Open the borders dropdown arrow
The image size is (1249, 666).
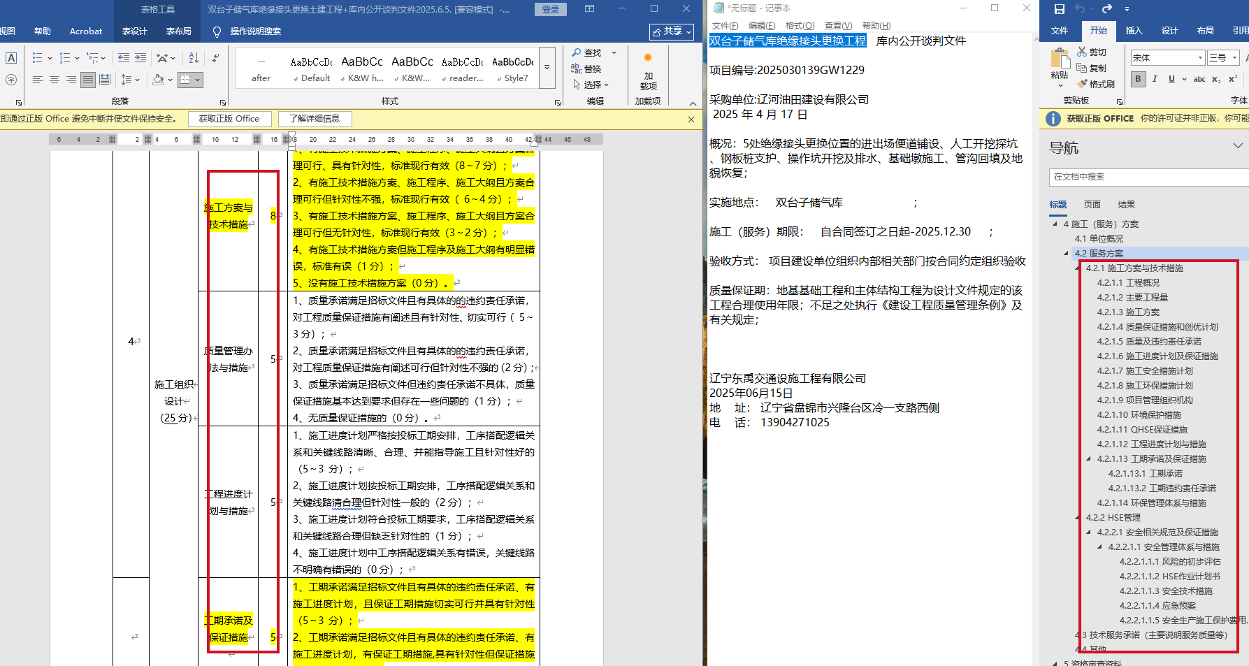(x=197, y=80)
